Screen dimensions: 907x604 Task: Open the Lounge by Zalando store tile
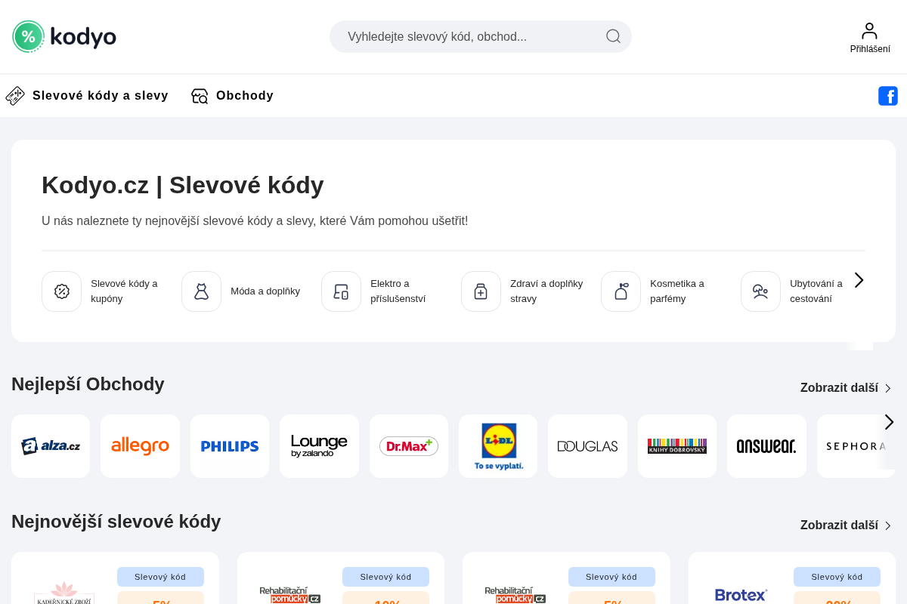pyautogui.click(x=319, y=446)
